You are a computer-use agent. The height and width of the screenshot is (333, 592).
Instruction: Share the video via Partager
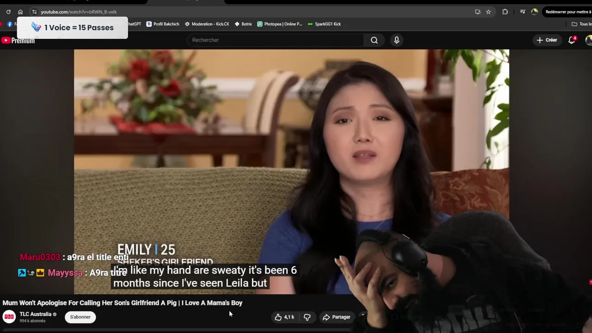click(x=337, y=317)
